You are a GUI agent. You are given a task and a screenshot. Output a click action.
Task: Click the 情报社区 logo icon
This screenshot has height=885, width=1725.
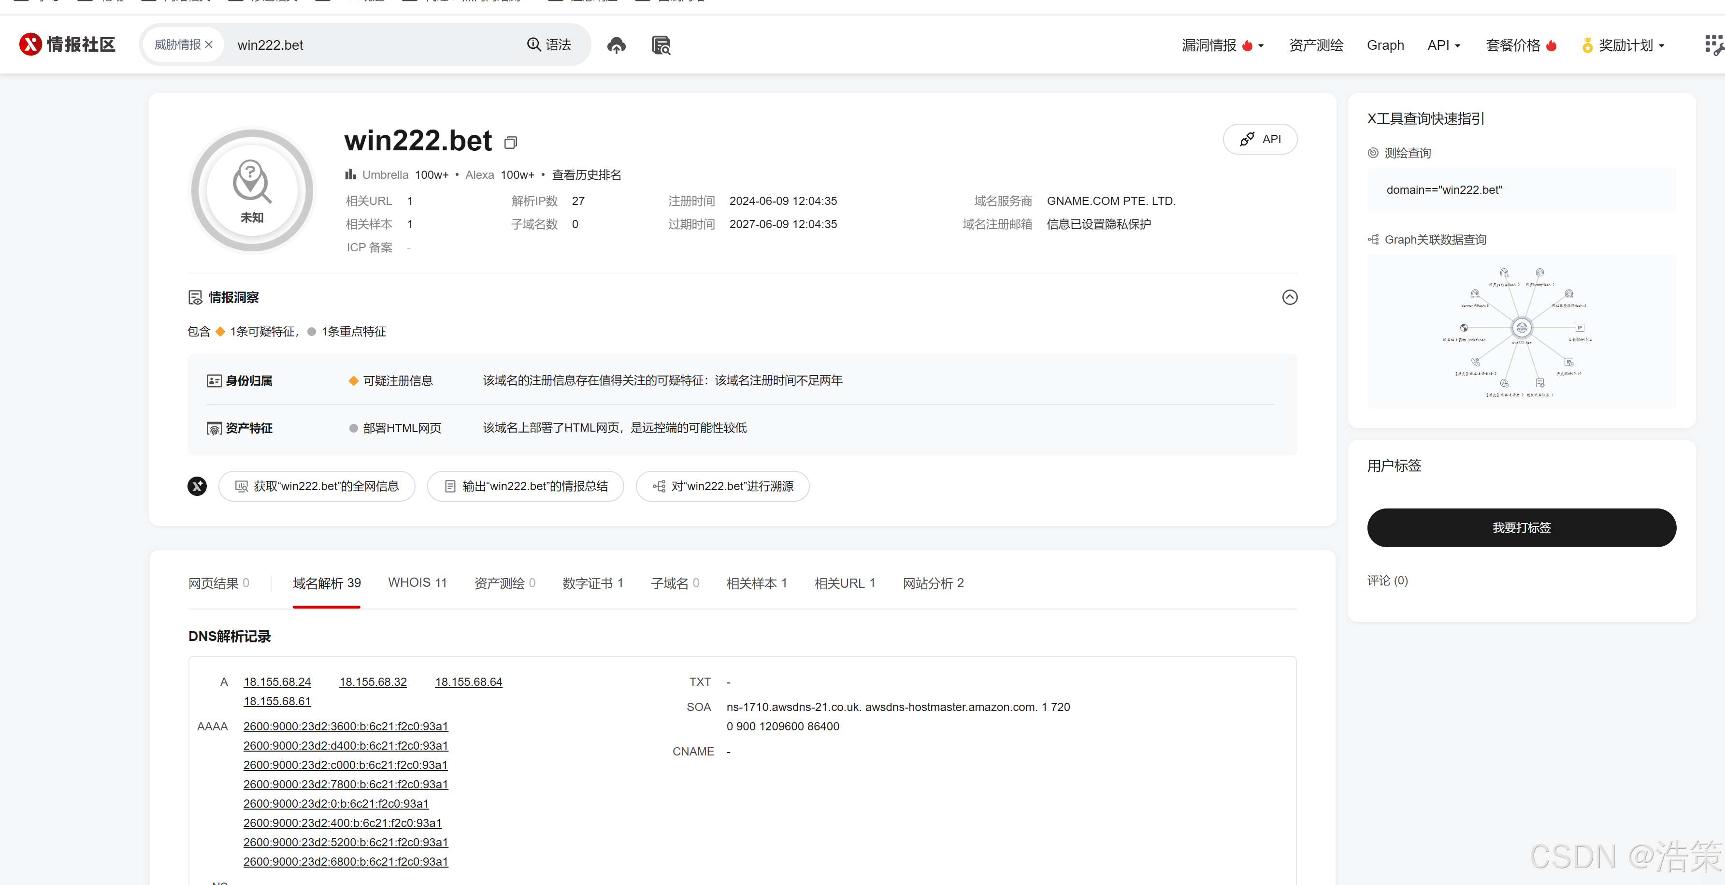click(x=30, y=44)
